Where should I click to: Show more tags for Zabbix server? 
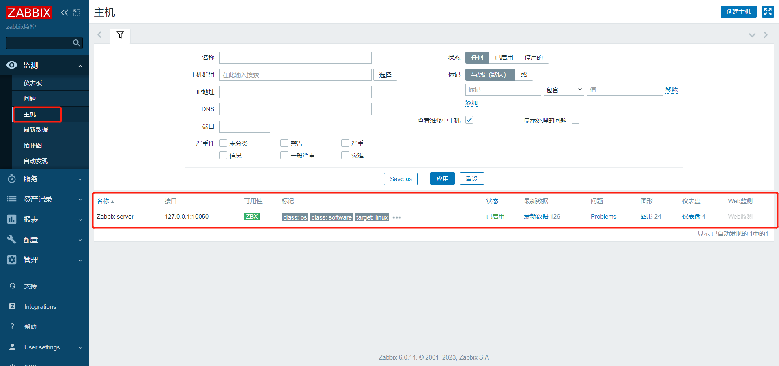397,217
